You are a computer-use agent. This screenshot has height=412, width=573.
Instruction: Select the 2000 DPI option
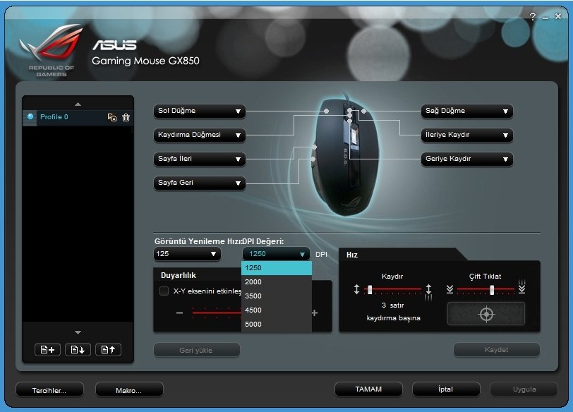point(275,281)
